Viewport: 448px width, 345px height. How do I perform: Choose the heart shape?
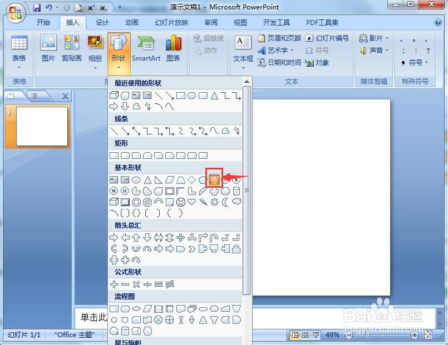coord(191,202)
